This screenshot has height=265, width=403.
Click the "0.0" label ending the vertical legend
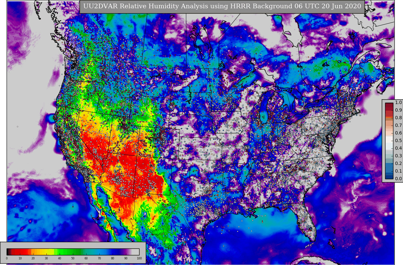[x=398, y=179]
